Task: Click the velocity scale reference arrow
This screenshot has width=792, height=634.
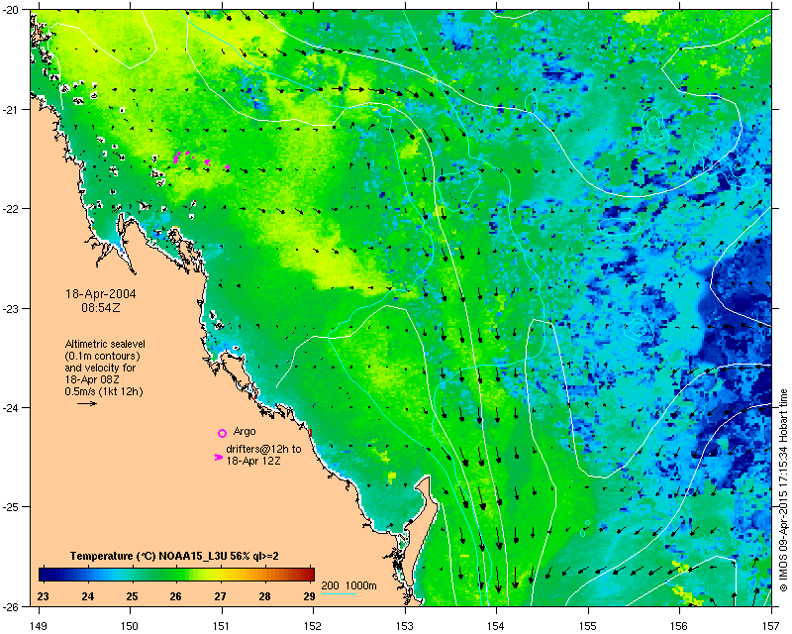Action: click(87, 403)
